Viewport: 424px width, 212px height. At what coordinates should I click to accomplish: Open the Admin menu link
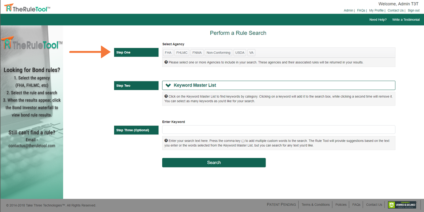(348, 10)
